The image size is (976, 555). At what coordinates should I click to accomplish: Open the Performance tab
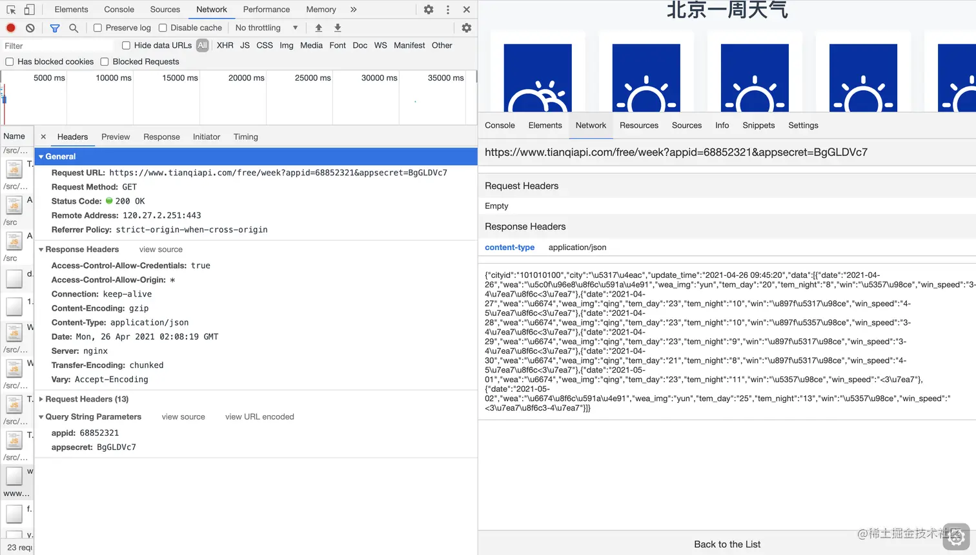pos(267,10)
